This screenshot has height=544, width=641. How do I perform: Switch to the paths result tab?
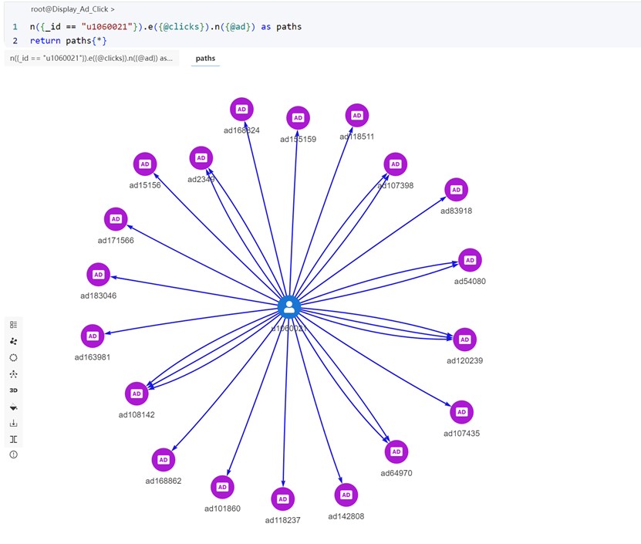pyautogui.click(x=205, y=58)
